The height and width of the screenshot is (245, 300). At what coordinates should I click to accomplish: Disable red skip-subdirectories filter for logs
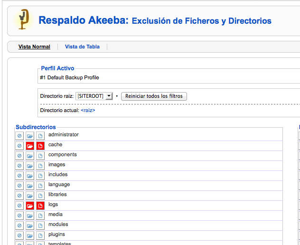coord(30,206)
